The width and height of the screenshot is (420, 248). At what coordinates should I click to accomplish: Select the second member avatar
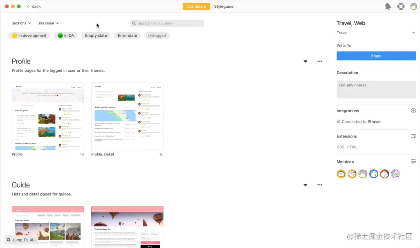(x=352, y=174)
